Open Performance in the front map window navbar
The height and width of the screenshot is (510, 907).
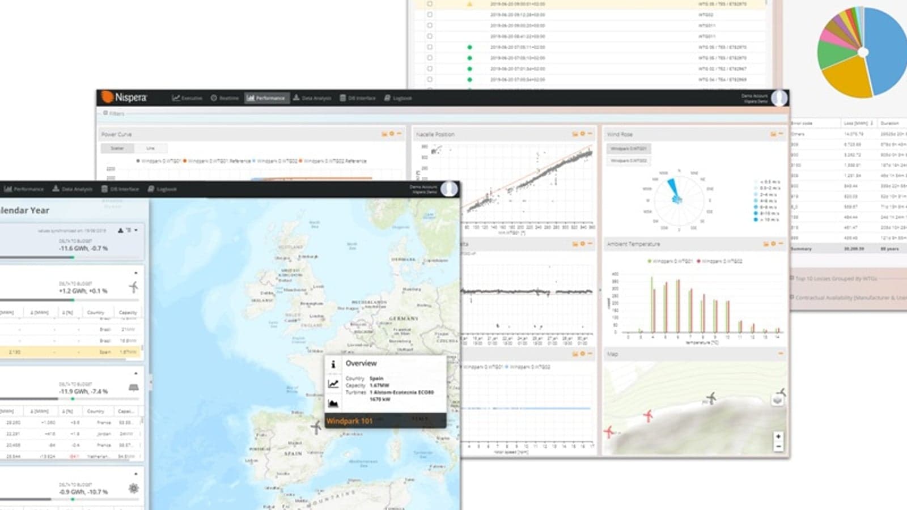pos(24,189)
